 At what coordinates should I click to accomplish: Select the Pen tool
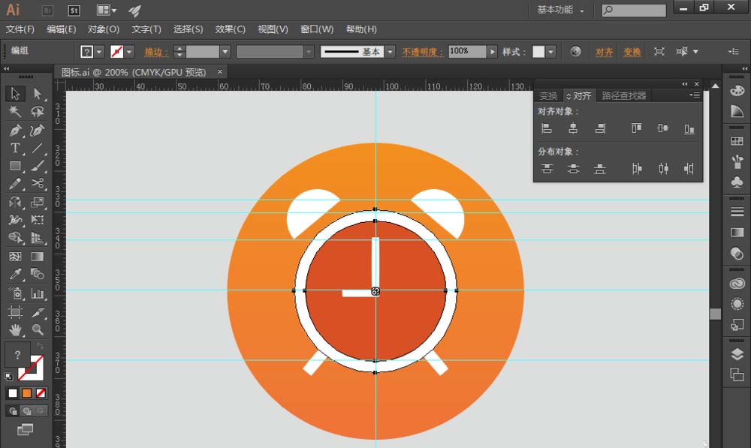[x=15, y=130]
